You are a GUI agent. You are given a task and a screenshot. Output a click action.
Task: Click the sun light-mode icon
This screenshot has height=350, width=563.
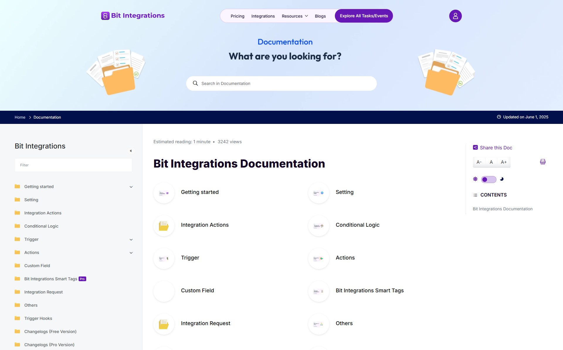pos(475,179)
